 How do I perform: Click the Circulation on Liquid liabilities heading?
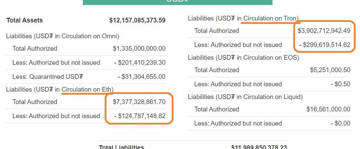point(245,97)
